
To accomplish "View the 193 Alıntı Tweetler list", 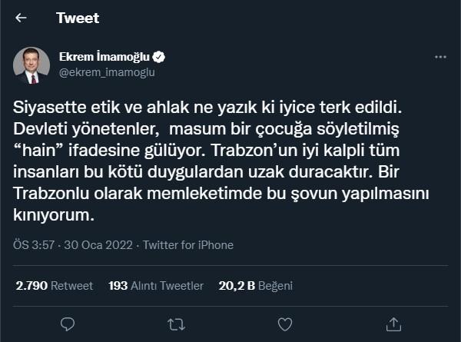I will point(156,285).
